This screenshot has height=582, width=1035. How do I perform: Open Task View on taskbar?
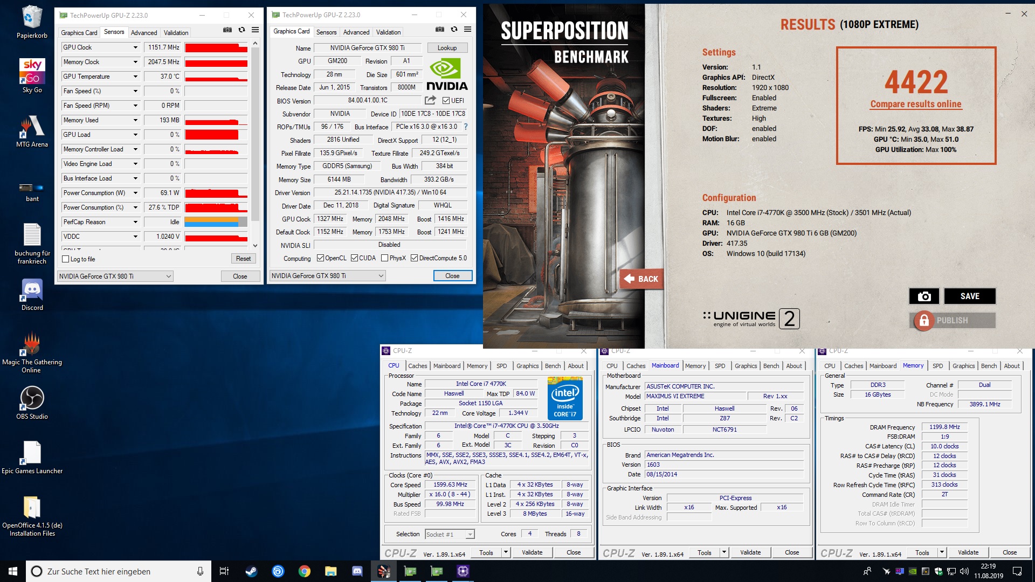click(224, 571)
